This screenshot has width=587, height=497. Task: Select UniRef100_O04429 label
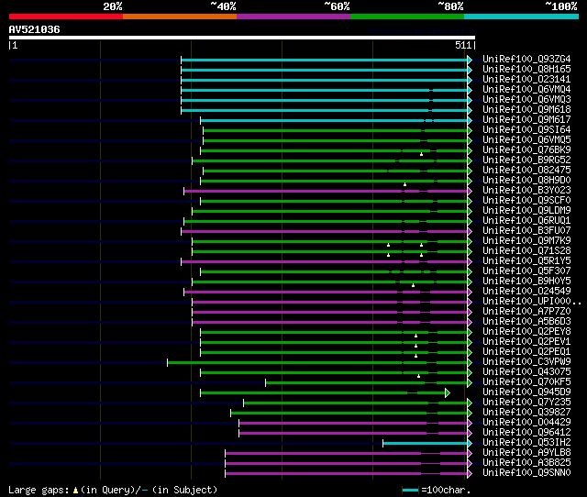[x=526, y=423]
